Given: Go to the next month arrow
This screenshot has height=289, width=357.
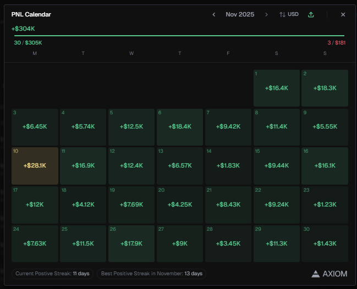Looking at the screenshot, I should (x=266, y=14).
